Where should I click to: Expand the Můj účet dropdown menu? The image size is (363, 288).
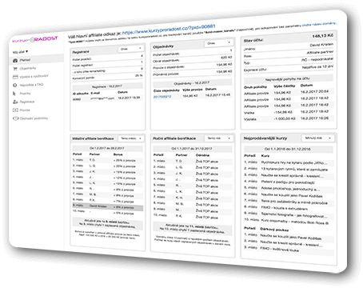(x=20, y=52)
